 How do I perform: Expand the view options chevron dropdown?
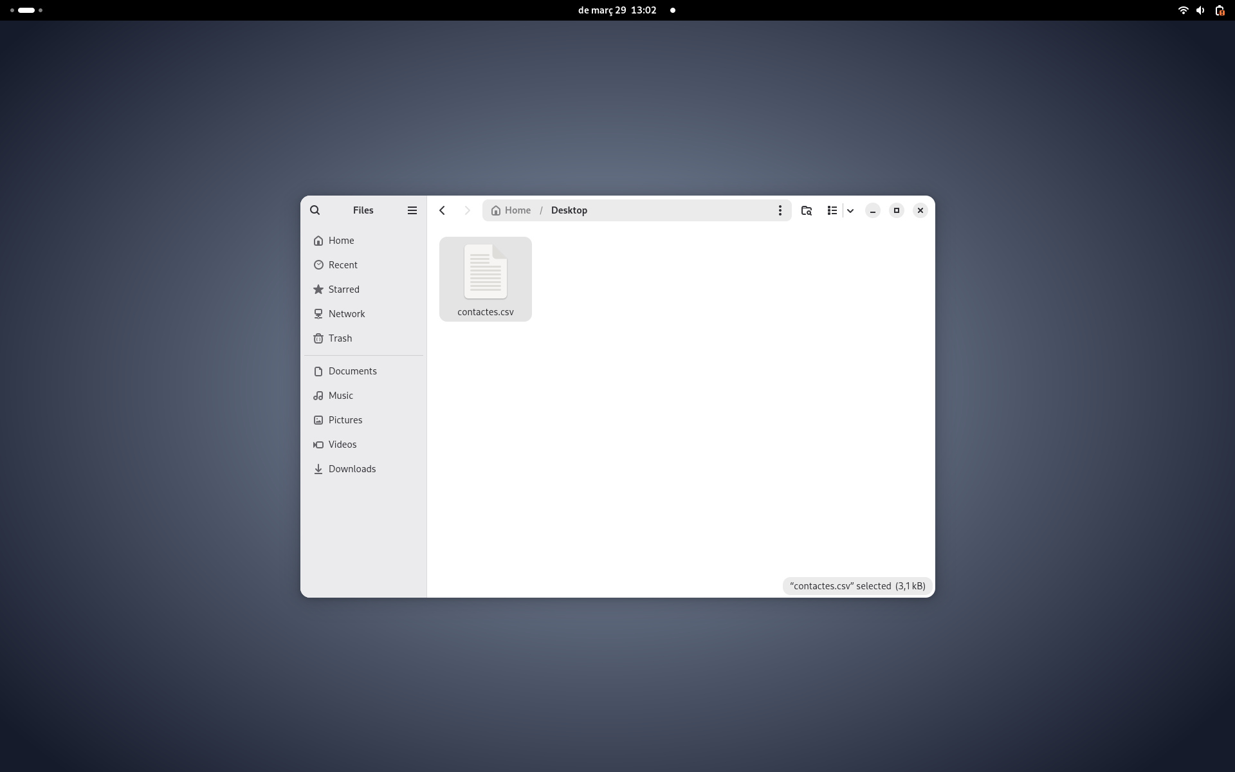tap(850, 210)
